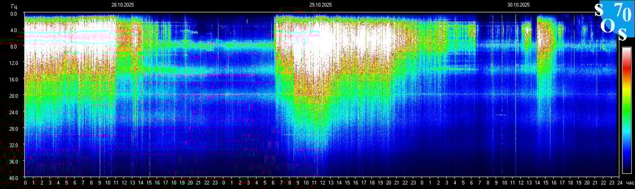Click the 40.0 Hz frequency axis mark
635x189 pixels.
tap(14, 177)
